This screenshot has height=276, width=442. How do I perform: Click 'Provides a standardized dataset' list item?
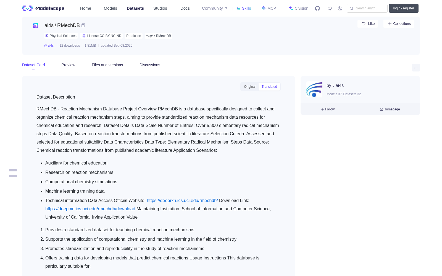[x=120, y=230]
